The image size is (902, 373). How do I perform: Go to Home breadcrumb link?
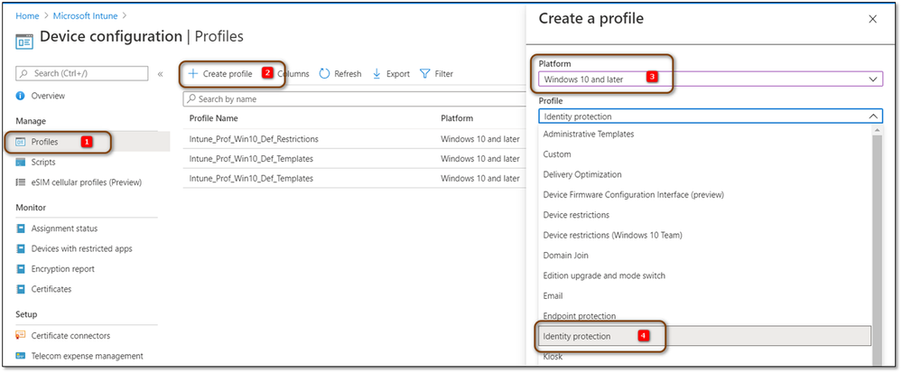click(27, 15)
